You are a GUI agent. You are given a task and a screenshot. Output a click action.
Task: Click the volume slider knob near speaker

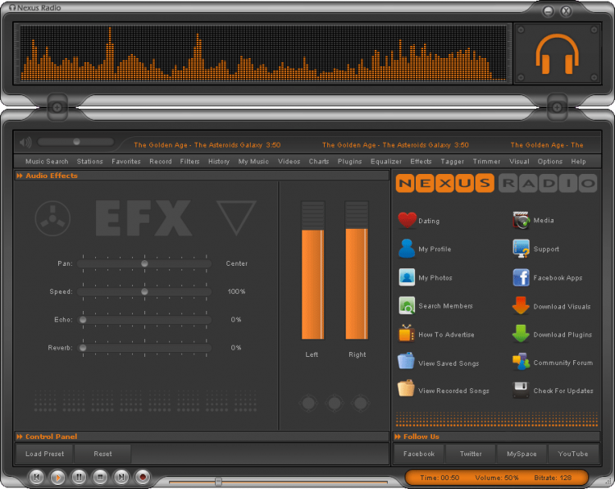point(76,142)
